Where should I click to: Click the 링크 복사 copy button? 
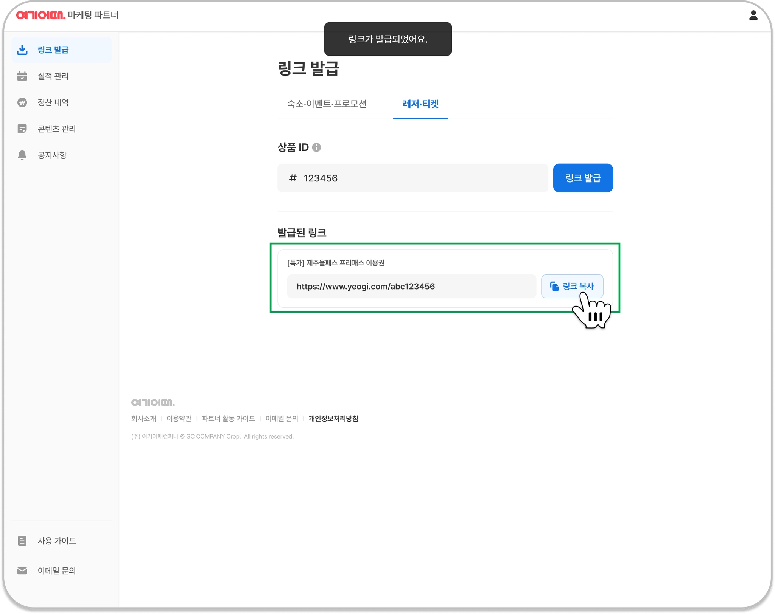point(572,286)
